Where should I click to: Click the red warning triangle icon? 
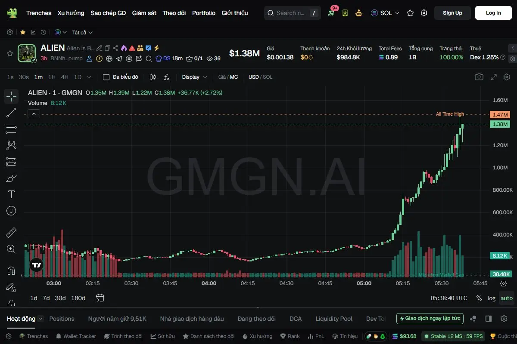click(x=132, y=48)
